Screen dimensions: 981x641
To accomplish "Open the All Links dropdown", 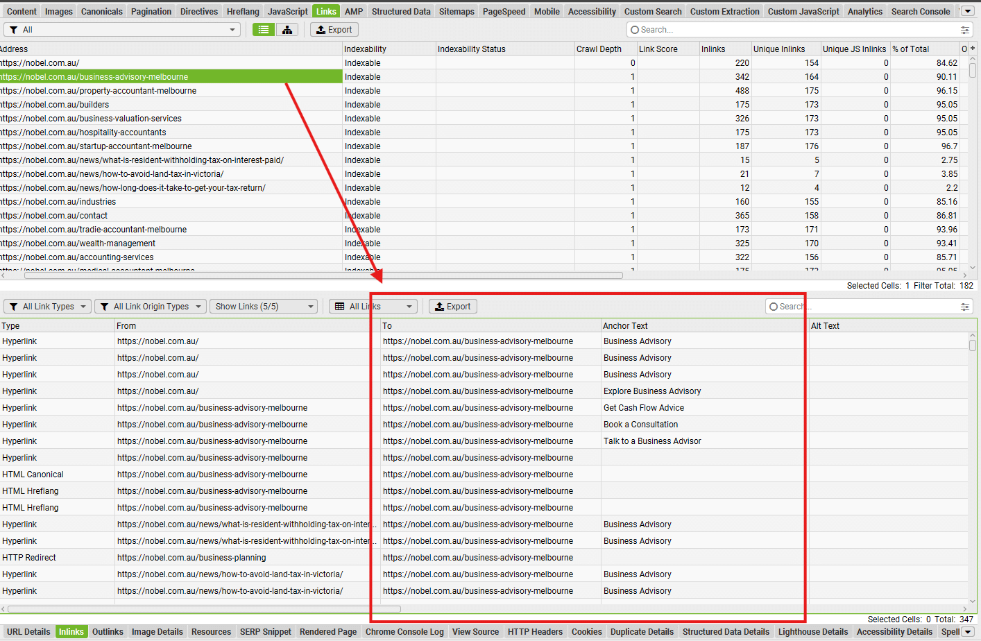I will point(373,307).
